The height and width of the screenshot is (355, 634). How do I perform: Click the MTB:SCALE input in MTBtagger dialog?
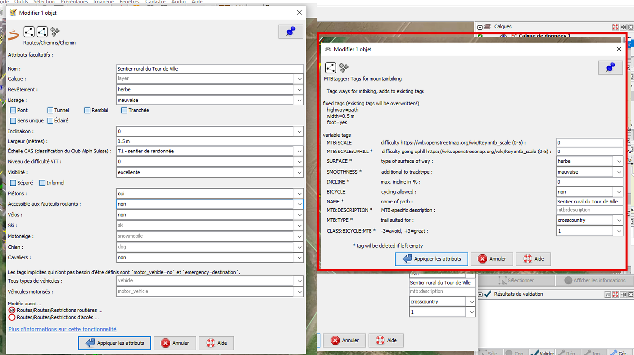click(589, 143)
